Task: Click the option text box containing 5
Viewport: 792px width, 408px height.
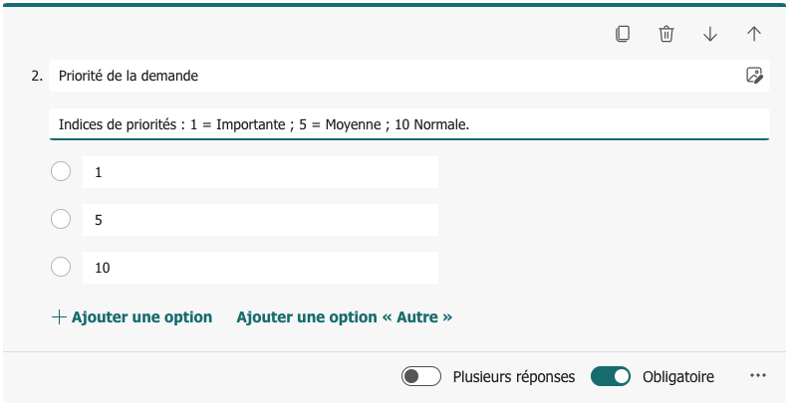Action: tap(260, 220)
